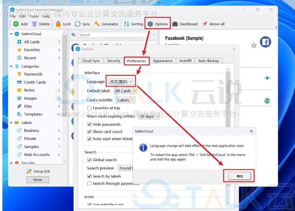The height and width of the screenshot is (211, 295).
Task: Open the Search preview dropdown
Action: 125,168
